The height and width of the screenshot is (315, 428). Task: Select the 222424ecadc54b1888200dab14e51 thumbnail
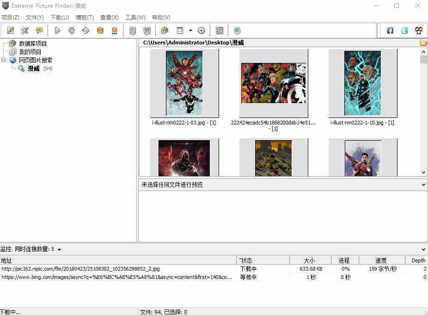(274, 83)
